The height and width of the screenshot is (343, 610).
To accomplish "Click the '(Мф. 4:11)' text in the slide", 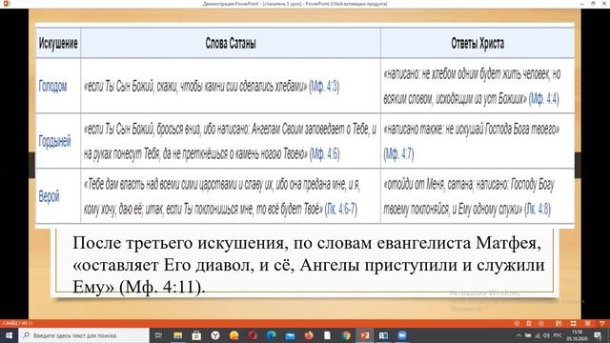I will (161, 287).
